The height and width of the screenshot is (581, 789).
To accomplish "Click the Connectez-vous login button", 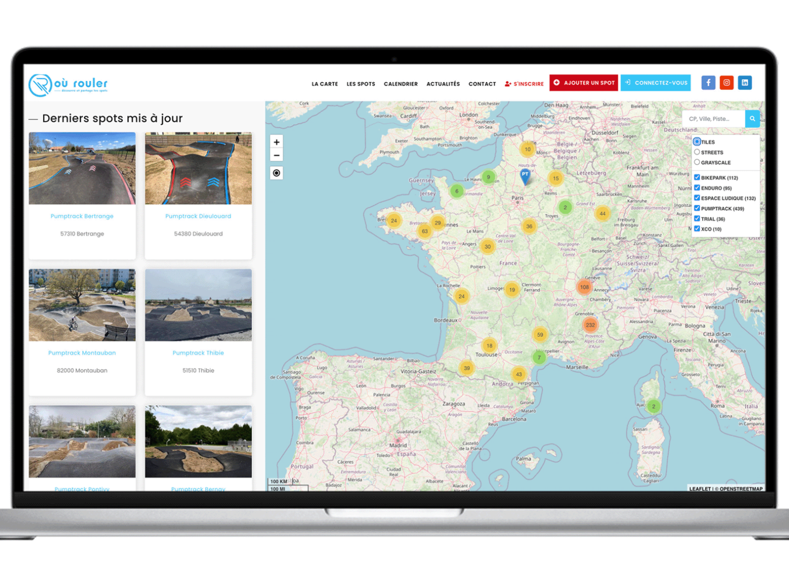I will [x=656, y=82].
